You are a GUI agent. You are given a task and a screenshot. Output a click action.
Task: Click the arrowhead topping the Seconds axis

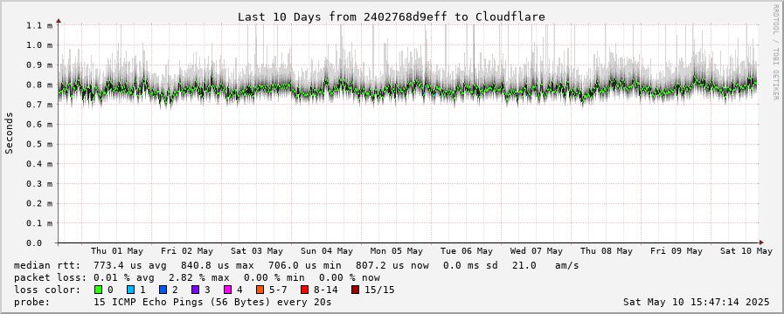click(x=59, y=21)
